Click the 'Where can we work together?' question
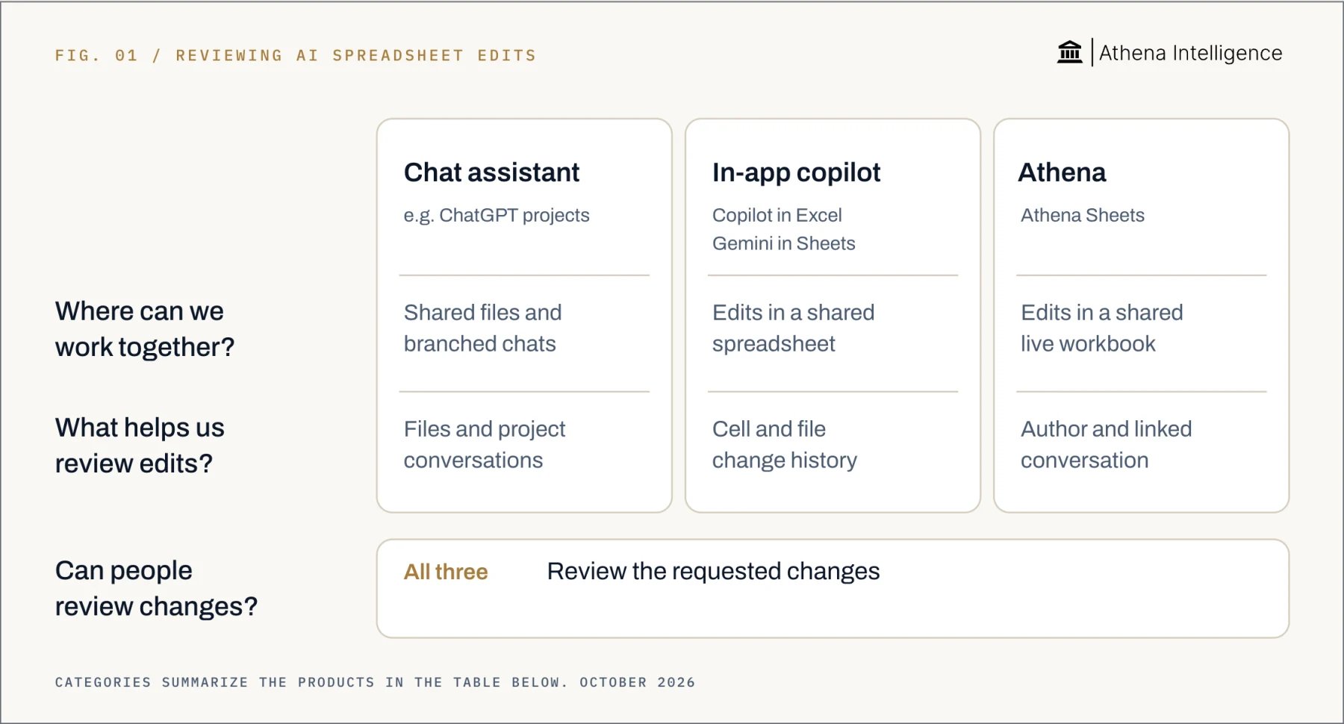The height and width of the screenshot is (724, 1344). [x=145, y=329]
